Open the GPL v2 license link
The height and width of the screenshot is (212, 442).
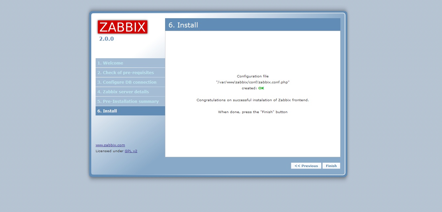click(x=131, y=151)
